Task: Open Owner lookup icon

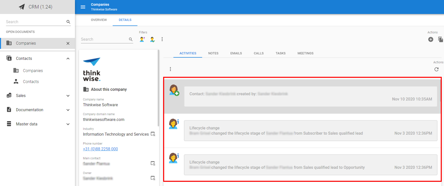Action: pos(153,178)
